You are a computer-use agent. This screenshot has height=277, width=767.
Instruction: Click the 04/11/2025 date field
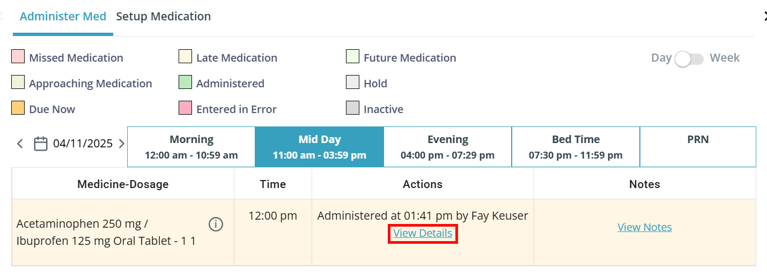point(83,144)
